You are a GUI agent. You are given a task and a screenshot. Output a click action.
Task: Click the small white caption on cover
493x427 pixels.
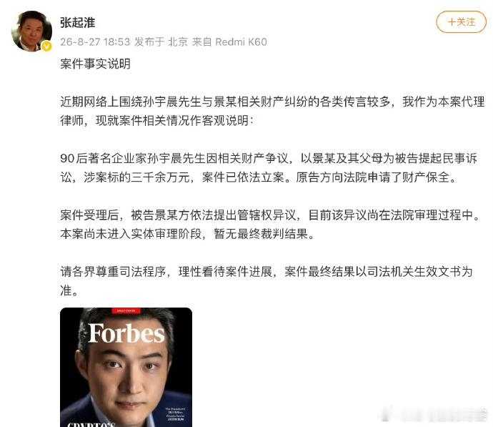(176, 414)
